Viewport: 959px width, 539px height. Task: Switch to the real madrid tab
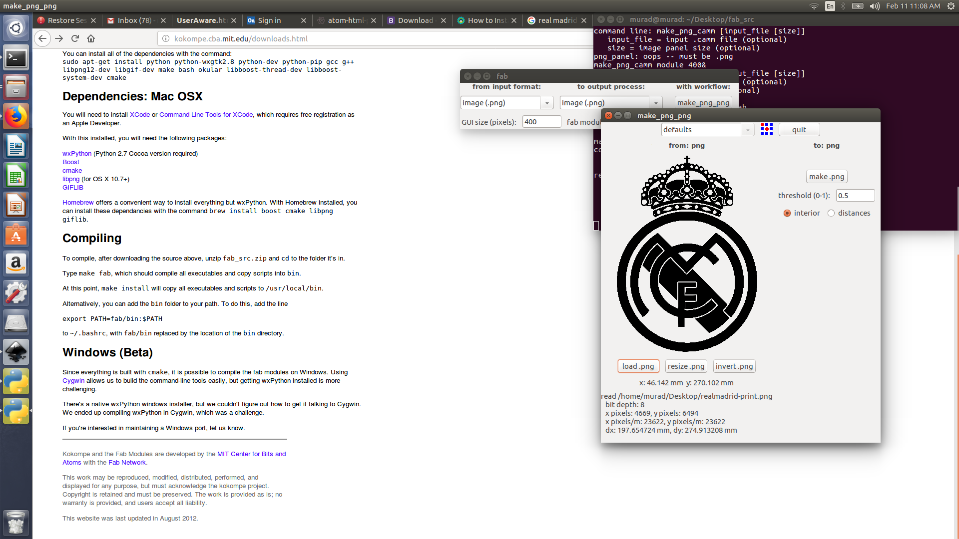pyautogui.click(x=557, y=20)
